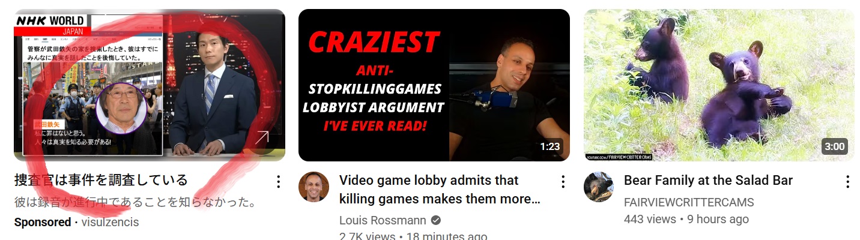This screenshot has height=240, width=860.
Task: Click Louis Rossmann's channel avatar
Action: point(313,187)
